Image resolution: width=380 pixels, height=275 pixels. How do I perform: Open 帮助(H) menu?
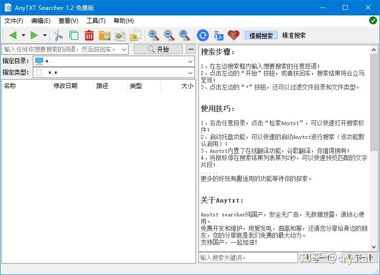124,21
